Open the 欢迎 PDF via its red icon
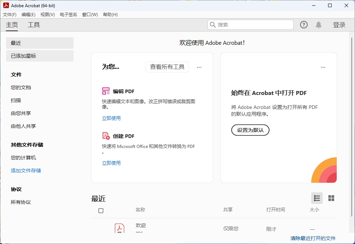Viewport: 355px width, 244px height. tap(120, 228)
